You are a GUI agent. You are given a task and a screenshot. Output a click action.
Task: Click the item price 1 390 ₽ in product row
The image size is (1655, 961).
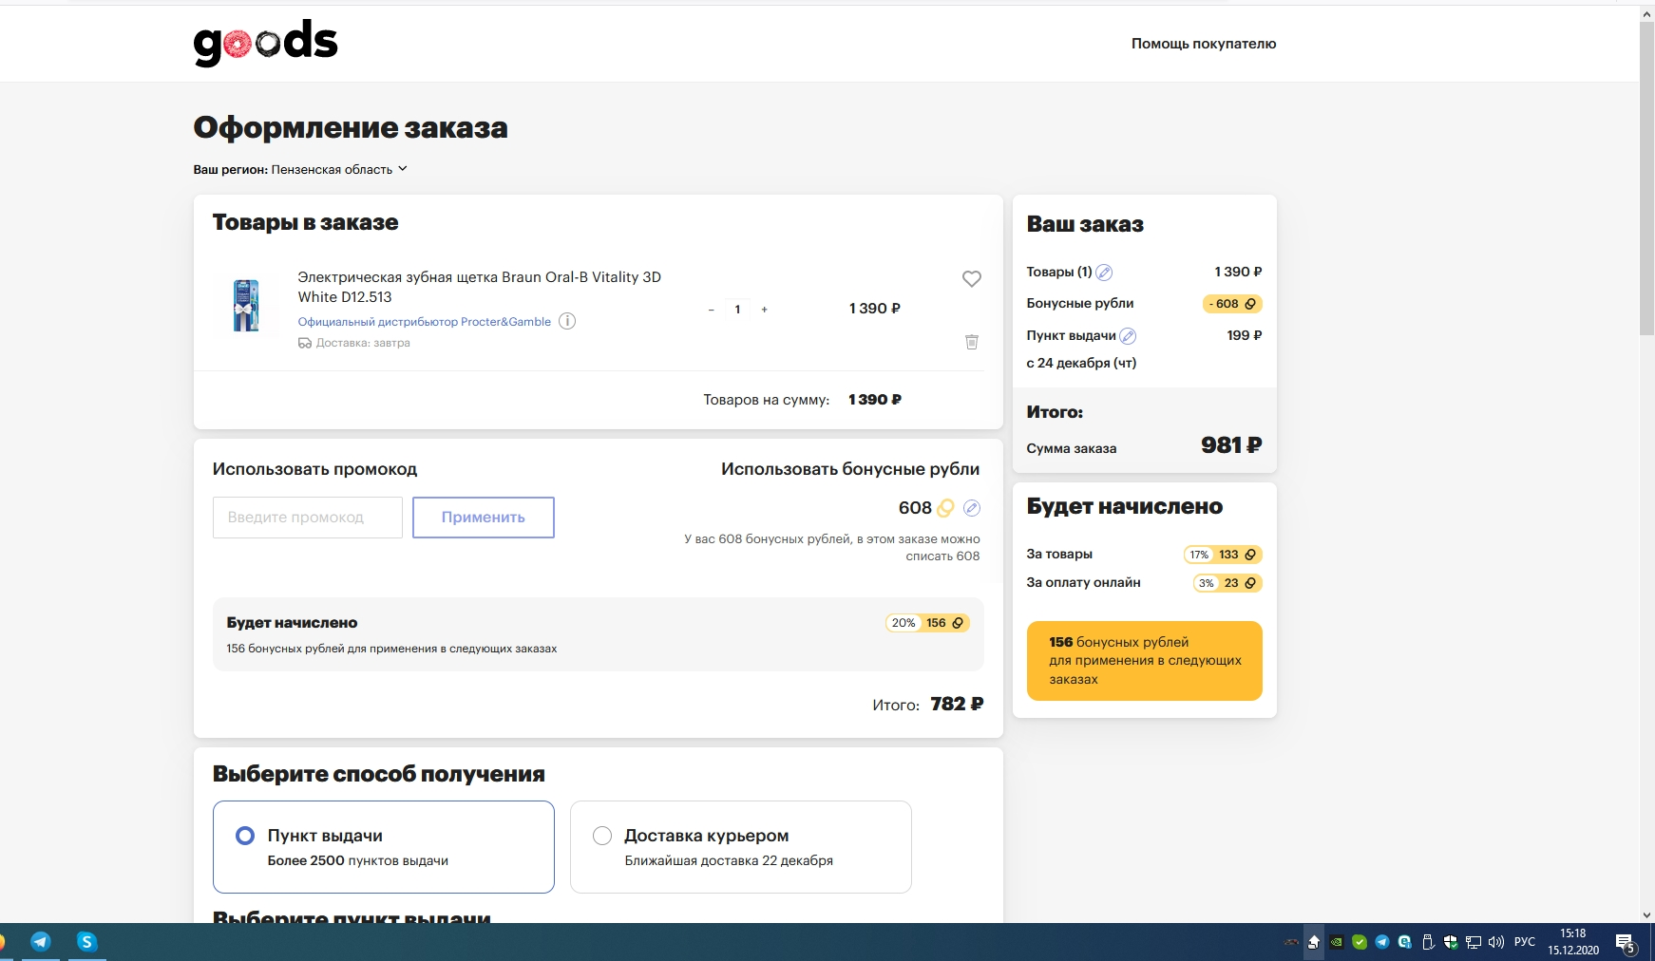tap(875, 309)
